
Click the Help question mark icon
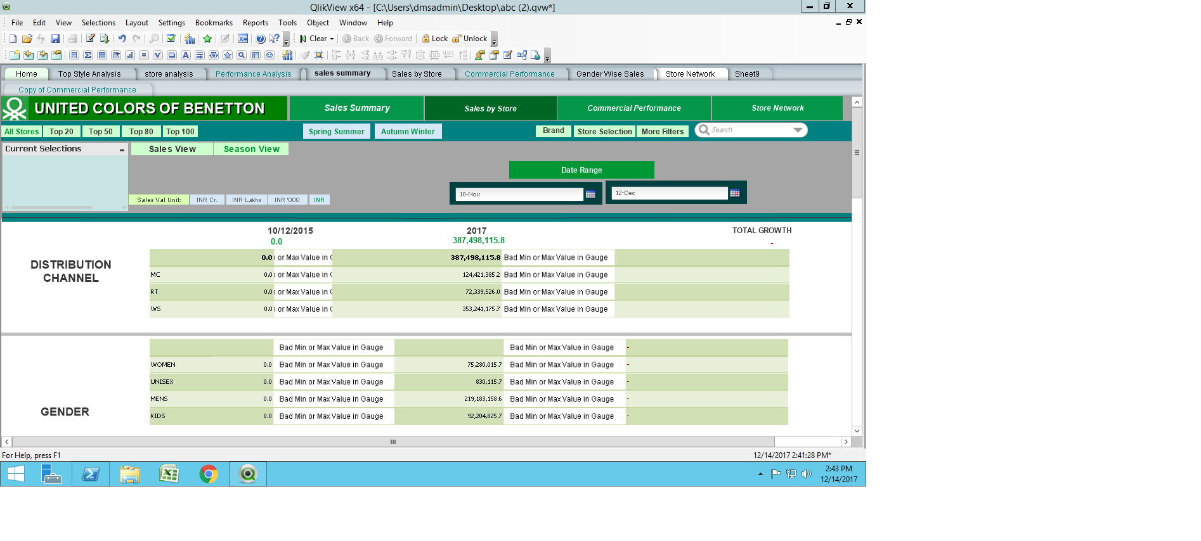pos(260,39)
